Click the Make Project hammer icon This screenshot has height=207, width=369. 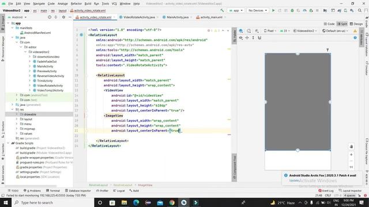click(222, 10)
